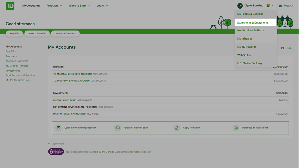Open the user profile icon menu
This screenshot has height=168, width=299.
268,6
